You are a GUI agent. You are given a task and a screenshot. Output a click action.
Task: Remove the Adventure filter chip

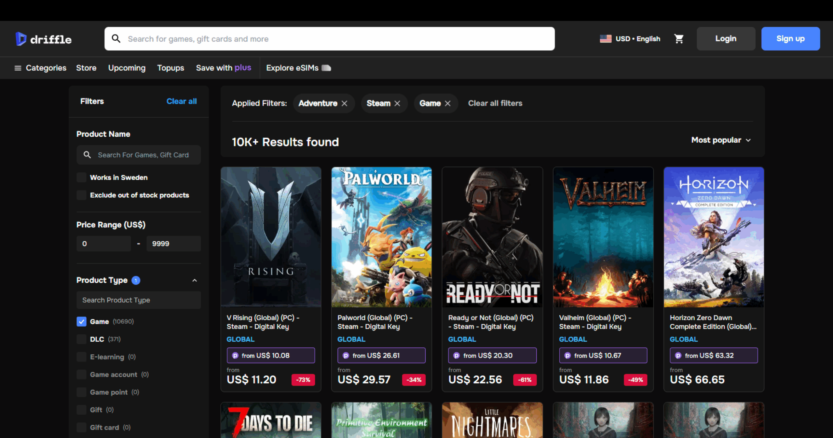344,103
